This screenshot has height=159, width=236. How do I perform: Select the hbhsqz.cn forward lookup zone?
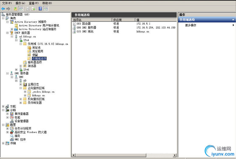click(x=38, y=95)
